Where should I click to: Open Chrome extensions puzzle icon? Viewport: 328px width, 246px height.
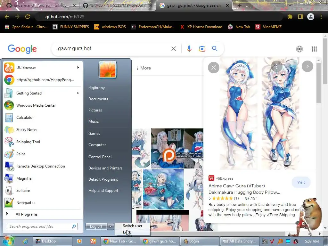point(290,17)
